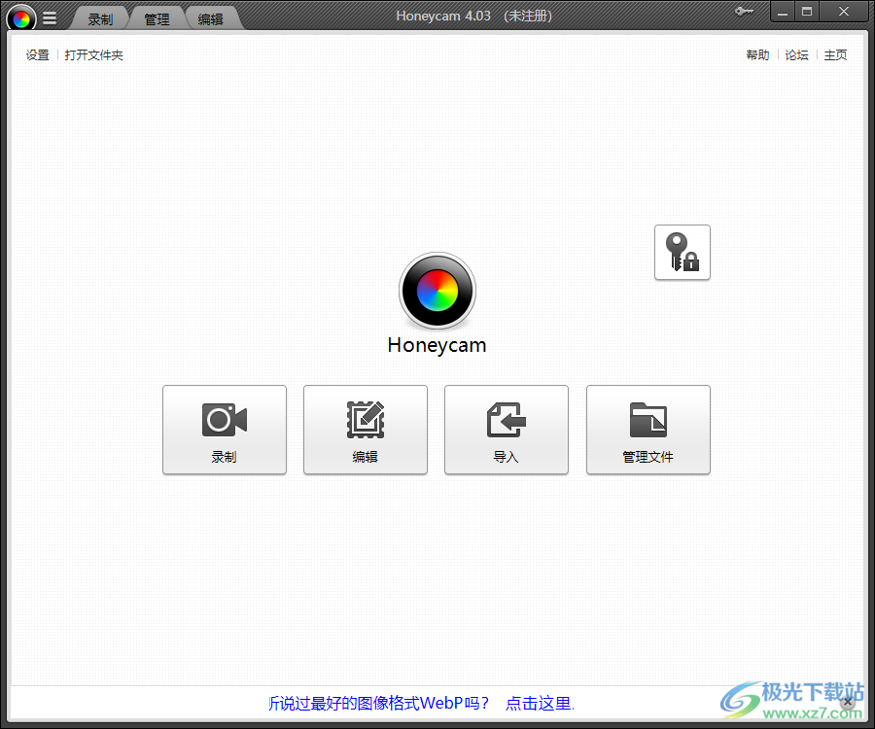Open the 帮助 help link
875x729 pixels.
[757, 54]
